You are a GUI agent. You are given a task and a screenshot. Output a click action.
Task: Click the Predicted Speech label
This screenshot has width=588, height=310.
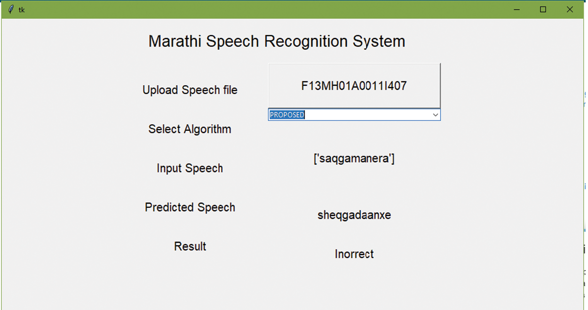[x=190, y=207]
